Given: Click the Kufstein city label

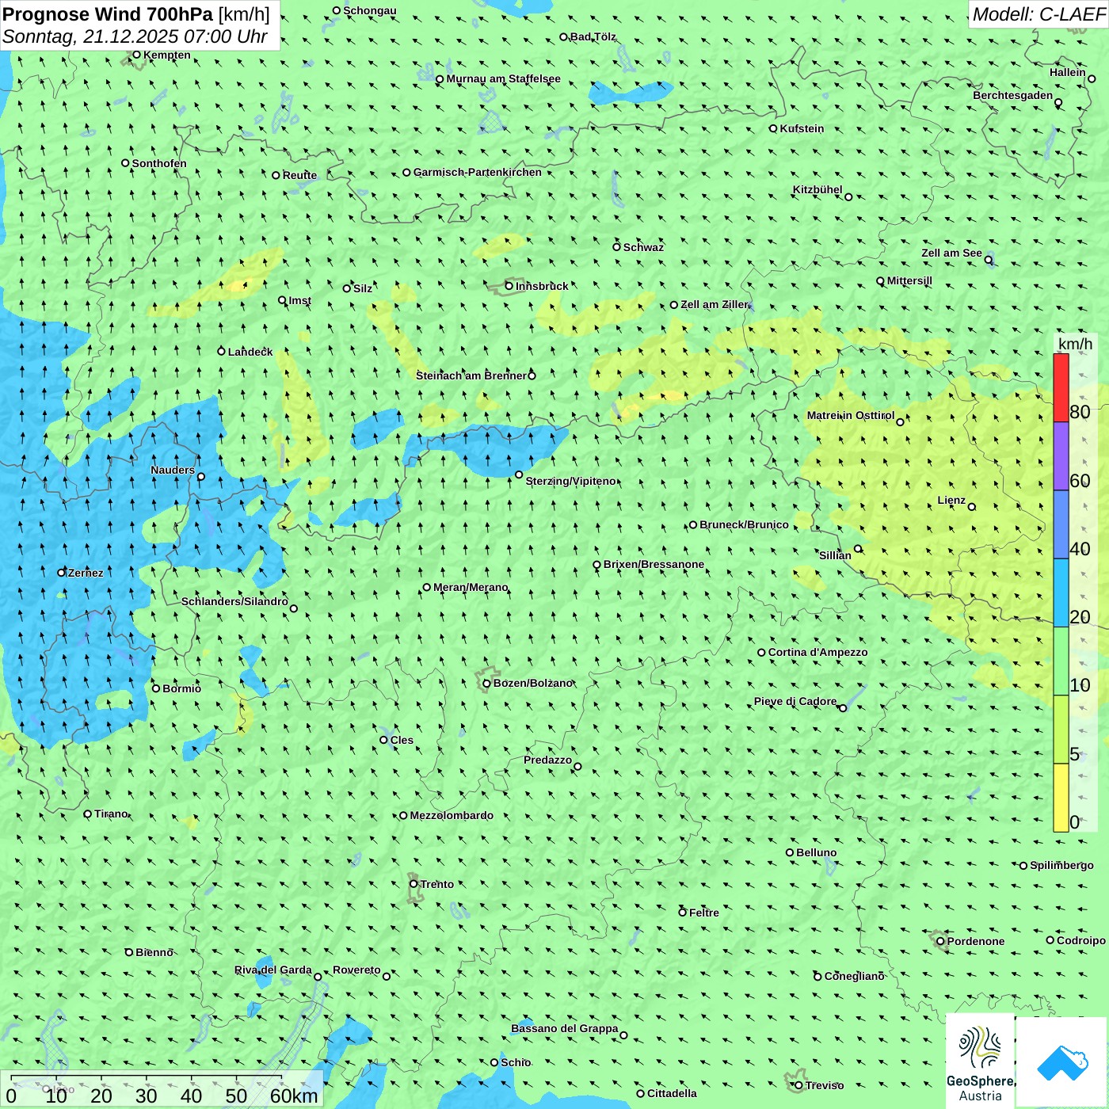Looking at the screenshot, I should (802, 128).
